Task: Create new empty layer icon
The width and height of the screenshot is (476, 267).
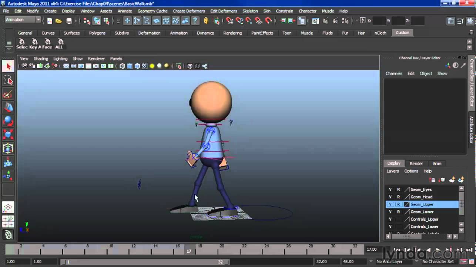Action: click(x=452, y=180)
